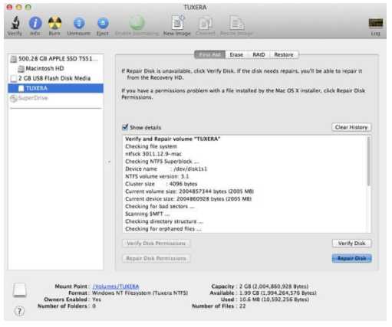Viewport: 392px width, 327px height.
Task: Click the Enable Journaling toolbar icon
Action: coord(137,25)
